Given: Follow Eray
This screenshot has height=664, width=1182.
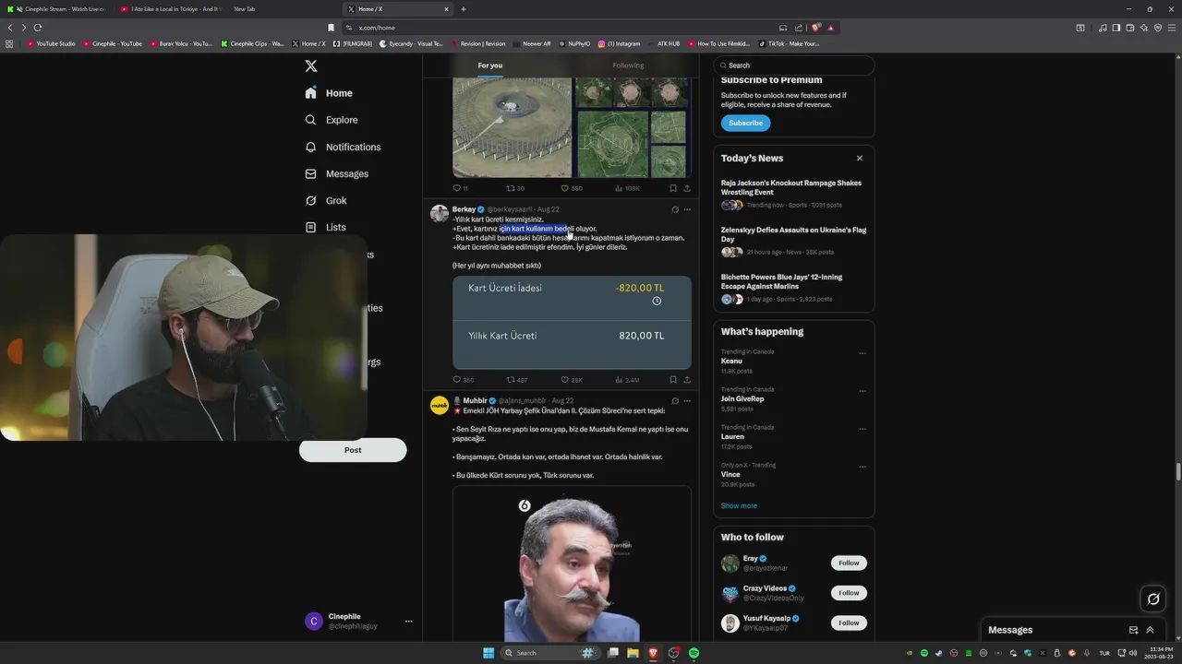Looking at the screenshot, I should 849,563.
